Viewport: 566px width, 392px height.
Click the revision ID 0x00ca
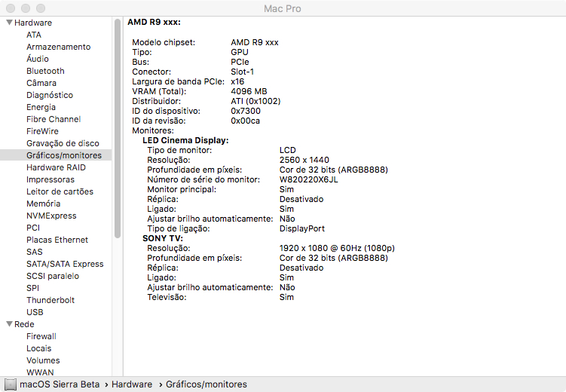pyautogui.click(x=245, y=121)
